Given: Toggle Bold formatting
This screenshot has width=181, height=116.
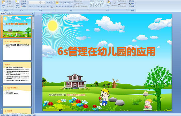Looking at the screenshot, I should pos(30,6).
